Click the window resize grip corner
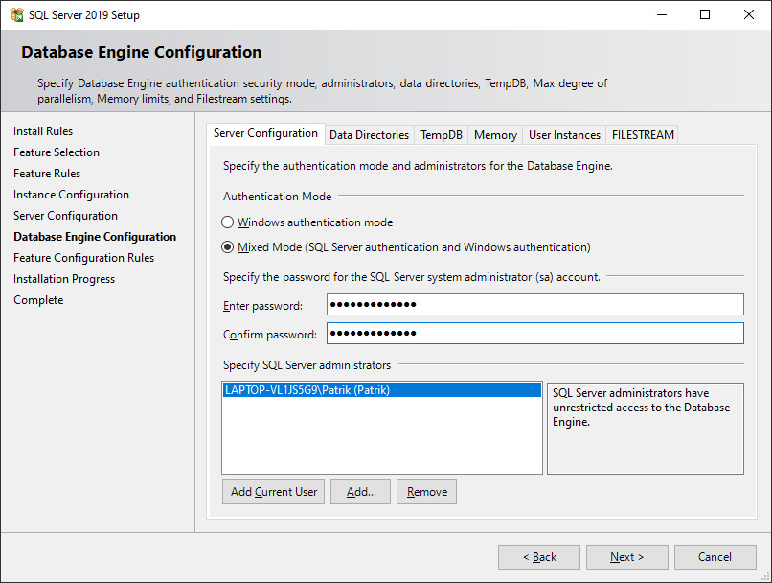772x583 pixels. coord(766,577)
